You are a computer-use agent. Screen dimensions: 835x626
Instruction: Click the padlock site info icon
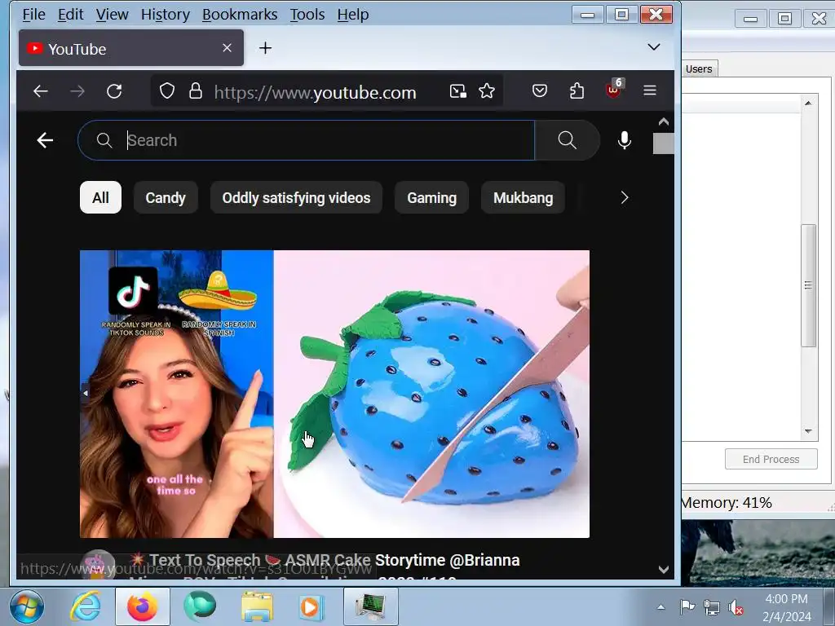pos(196,91)
